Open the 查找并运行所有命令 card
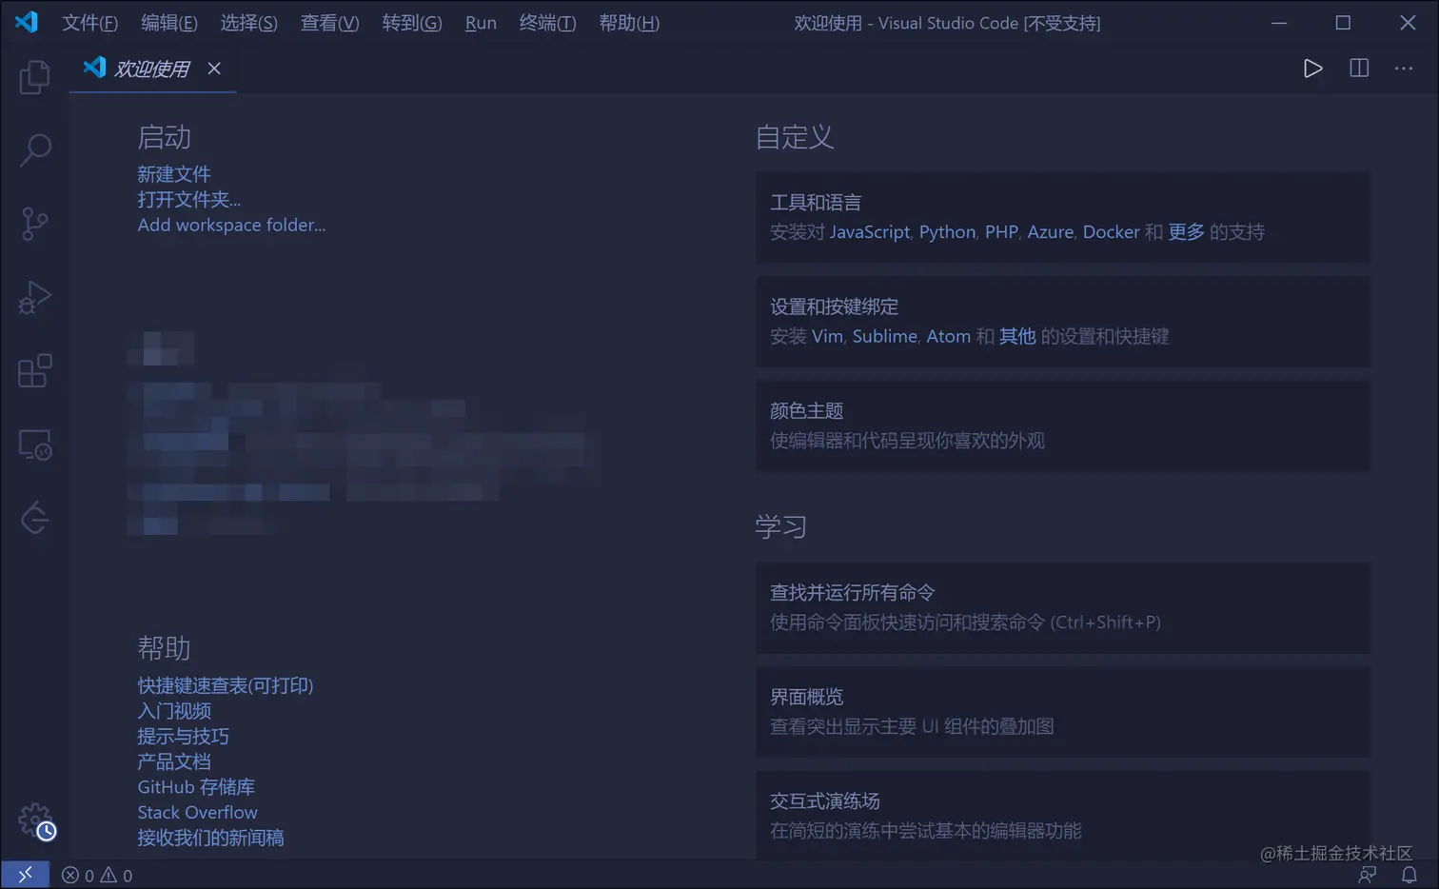This screenshot has height=889, width=1439. (x=1063, y=607)
